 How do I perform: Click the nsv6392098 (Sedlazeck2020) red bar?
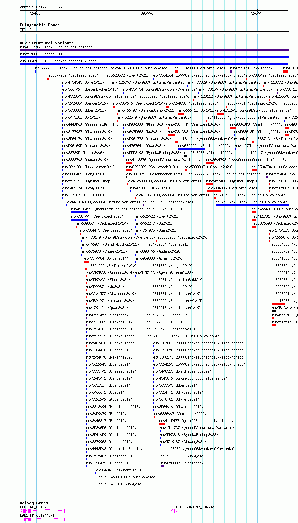[176, 72]
